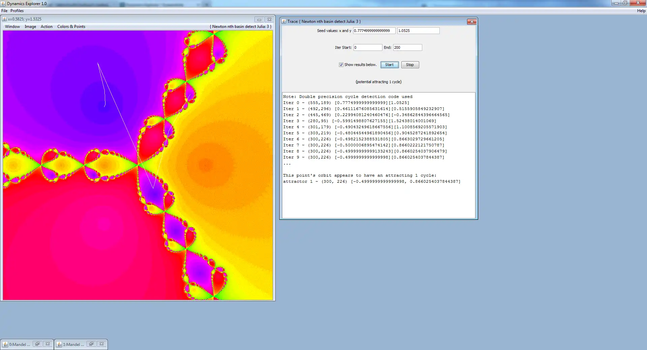
Task: Restore the 1:Mandel minimized frame
Action: point(91,344)
